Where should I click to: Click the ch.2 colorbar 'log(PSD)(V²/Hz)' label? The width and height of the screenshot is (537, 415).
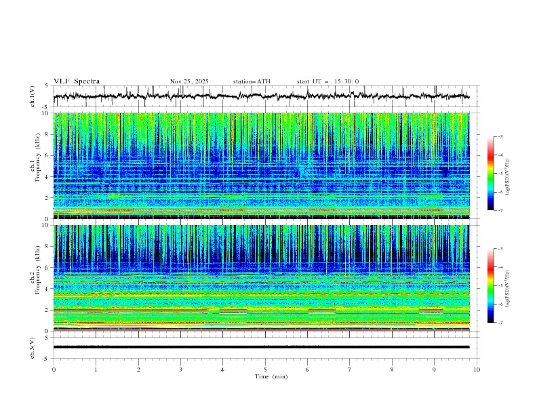(507, 289)
